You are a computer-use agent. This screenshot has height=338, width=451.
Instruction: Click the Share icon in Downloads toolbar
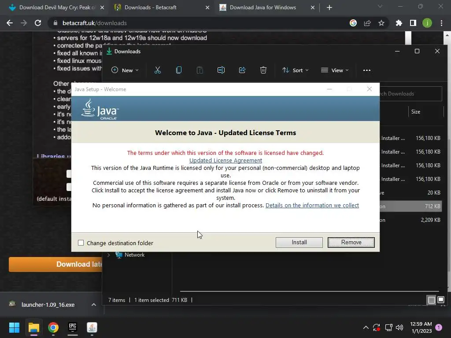(x=242, y=70)
